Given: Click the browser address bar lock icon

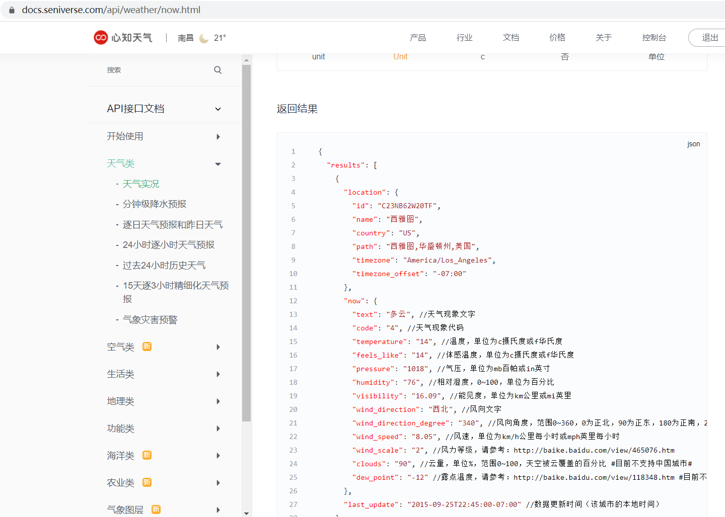Looking at the screenshot, I should pyautogui.click(x=12, y=10).
